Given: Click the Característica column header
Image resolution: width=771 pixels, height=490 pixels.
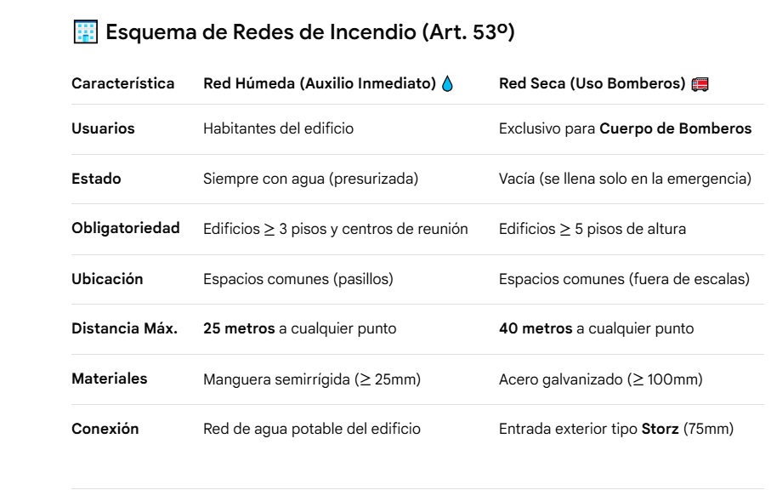Looking at the screenshot, I should tap(123, 83).
